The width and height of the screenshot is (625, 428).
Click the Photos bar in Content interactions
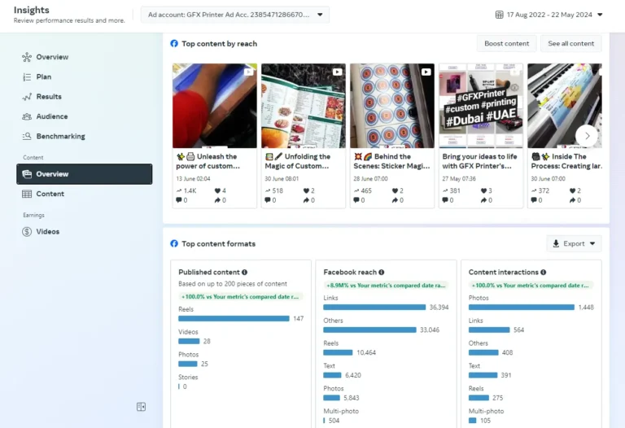(522, 308)
